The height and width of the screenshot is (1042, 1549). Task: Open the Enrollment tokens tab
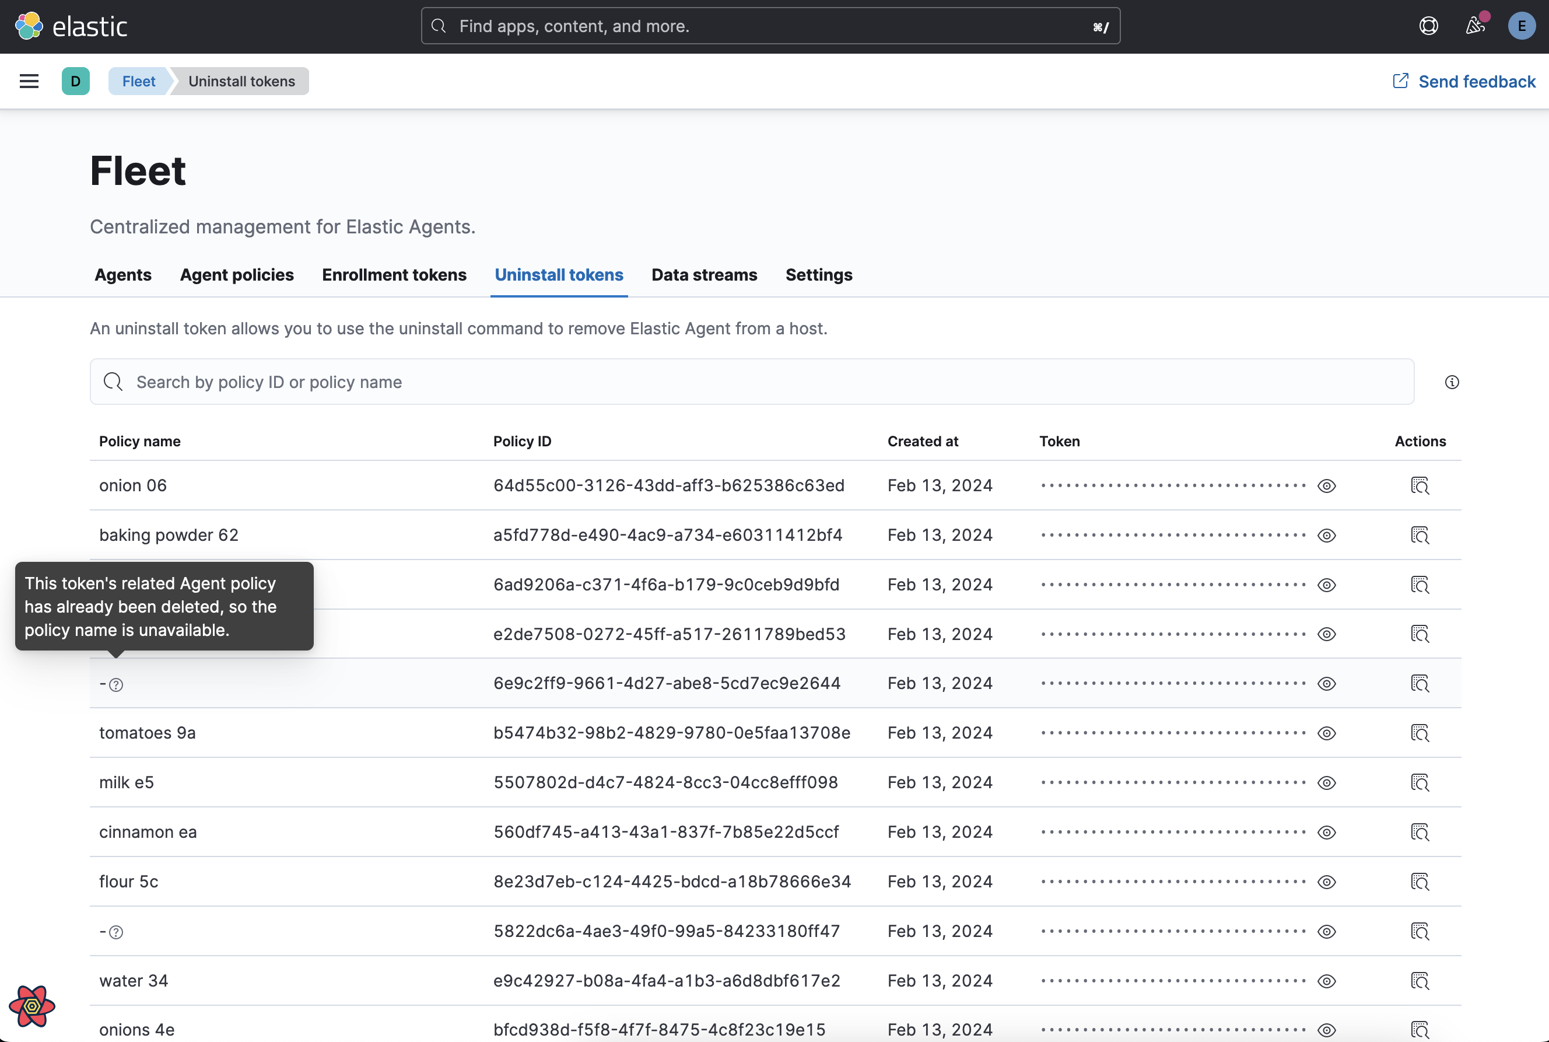[x=394, y=275]
